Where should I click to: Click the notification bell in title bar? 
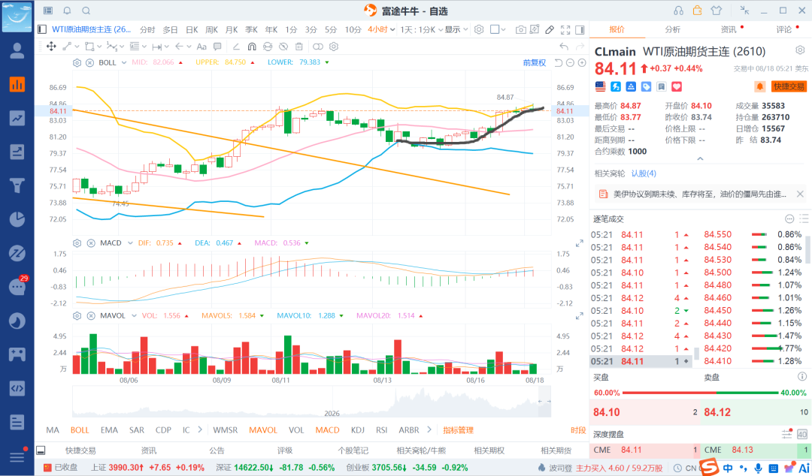pyautogui.click(x=68, y=11)
